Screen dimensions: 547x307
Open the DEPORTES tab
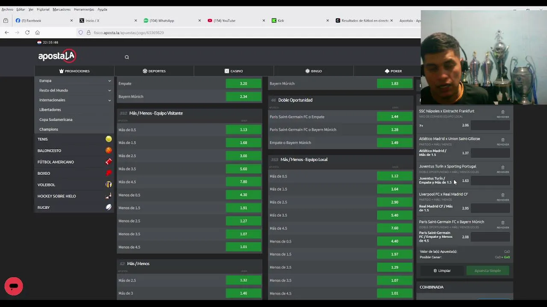[154, 71]
